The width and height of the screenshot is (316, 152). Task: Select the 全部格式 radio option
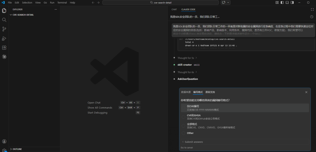pos(183,126)
